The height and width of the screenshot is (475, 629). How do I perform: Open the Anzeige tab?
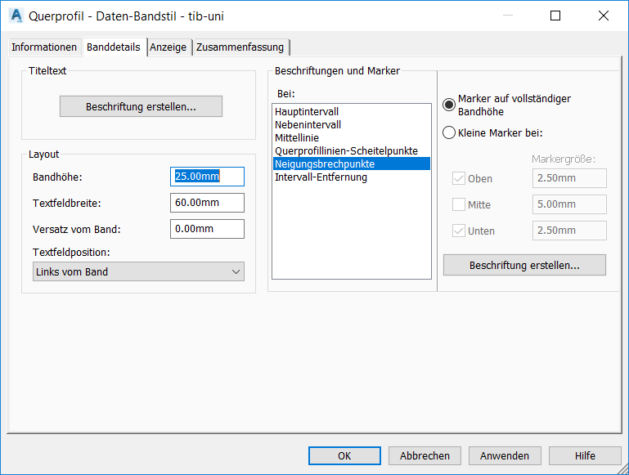(168, 47)
